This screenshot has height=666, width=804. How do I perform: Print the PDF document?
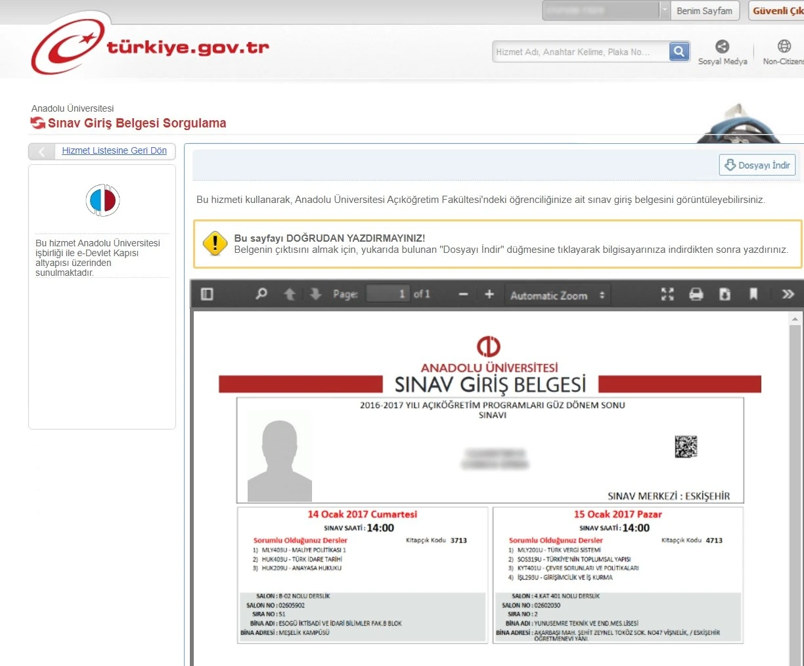pyautogui.click(x=696, y=294)
